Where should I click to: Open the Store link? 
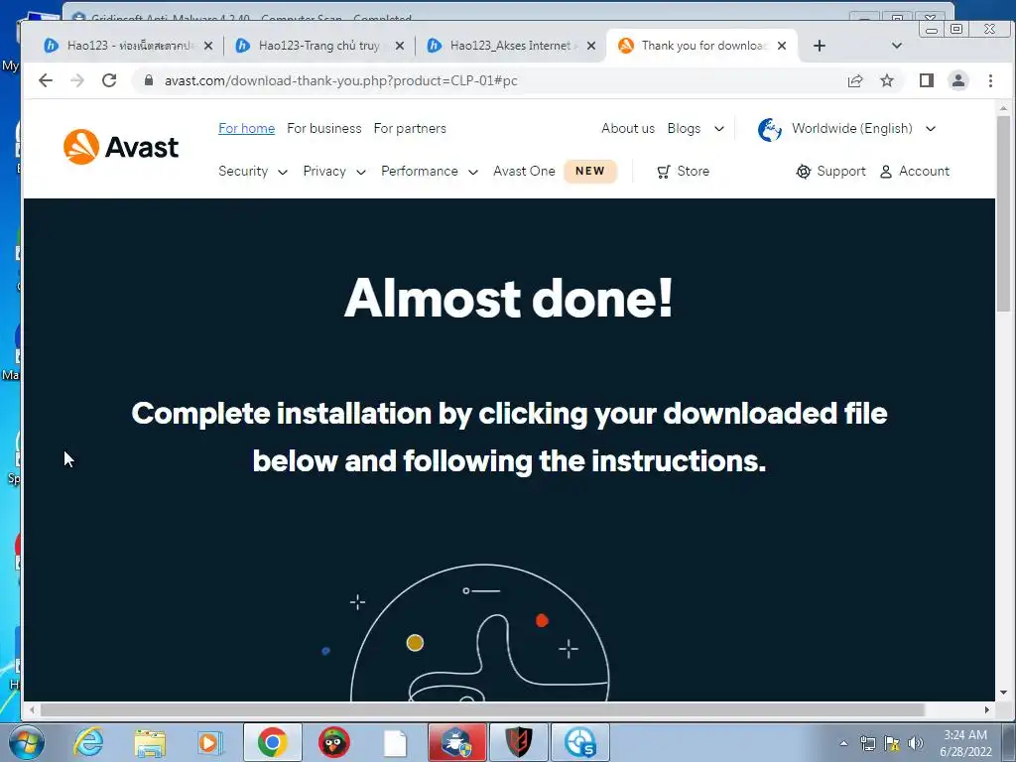[693, 171]
